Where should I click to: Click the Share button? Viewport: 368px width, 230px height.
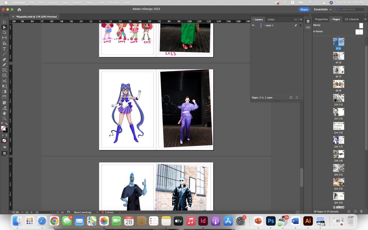304,9
